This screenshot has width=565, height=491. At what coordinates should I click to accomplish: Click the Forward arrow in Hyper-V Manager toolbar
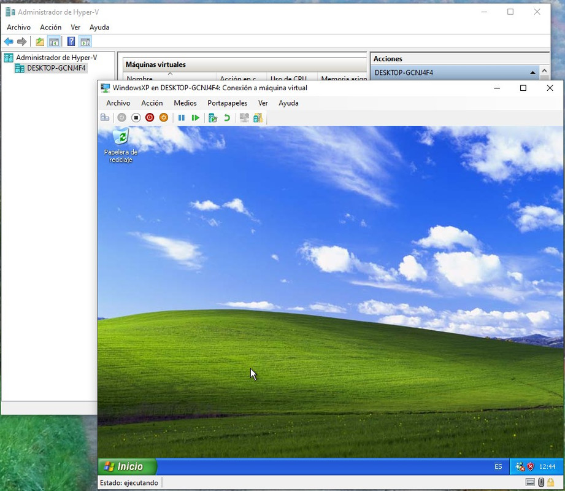pos(21,42)
